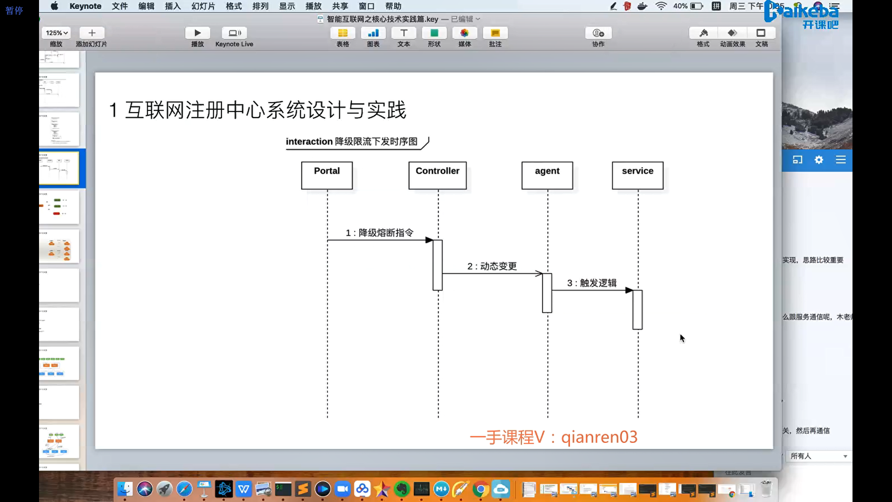Click the Play slideshow toolbar icon
Viewport: 892px width, 502px height.
click(x=197, y=33)
